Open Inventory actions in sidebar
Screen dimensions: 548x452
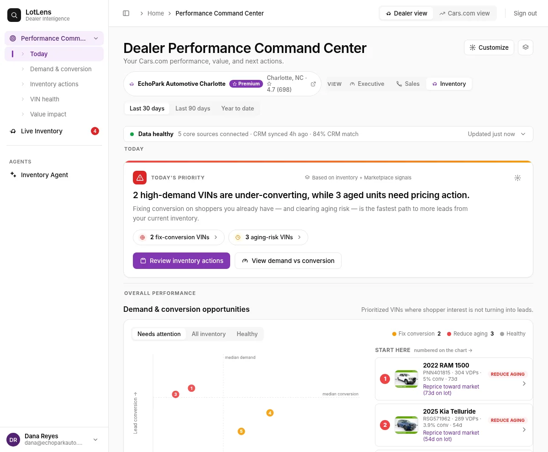click(x=54, y=84)
